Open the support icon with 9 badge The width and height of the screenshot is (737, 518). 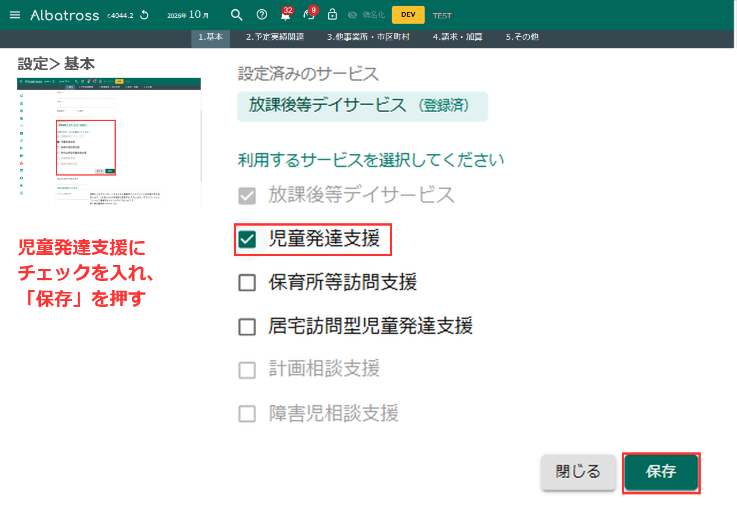310,14
